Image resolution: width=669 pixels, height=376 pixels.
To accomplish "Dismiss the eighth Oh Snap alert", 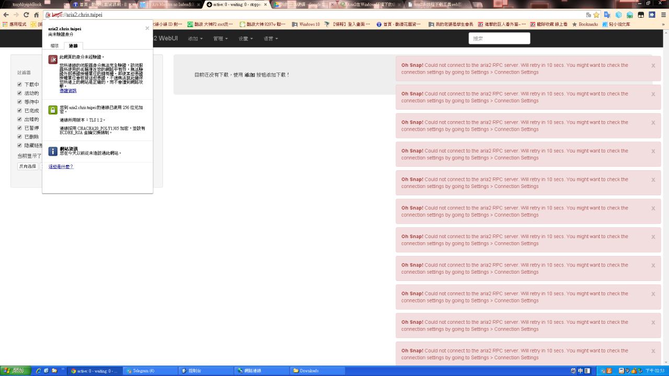I will [653, 265].
